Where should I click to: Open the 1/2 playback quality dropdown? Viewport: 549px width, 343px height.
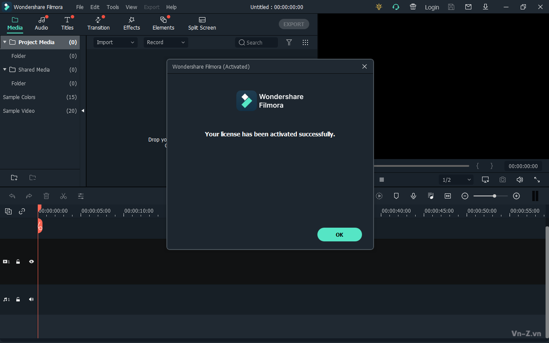[456, 180]
